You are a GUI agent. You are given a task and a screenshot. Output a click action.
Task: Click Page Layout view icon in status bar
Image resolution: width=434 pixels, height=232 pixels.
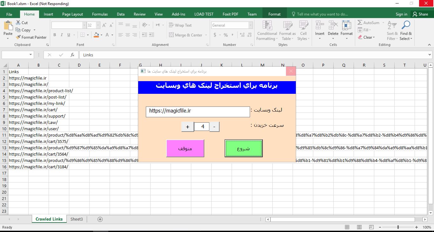coord(359,227)
